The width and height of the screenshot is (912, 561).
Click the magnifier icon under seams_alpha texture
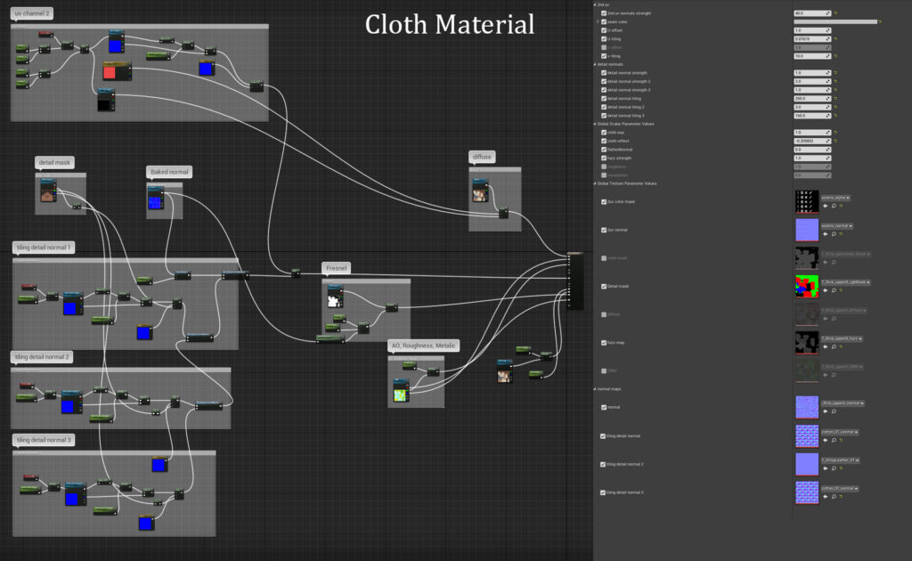(834, 206)
